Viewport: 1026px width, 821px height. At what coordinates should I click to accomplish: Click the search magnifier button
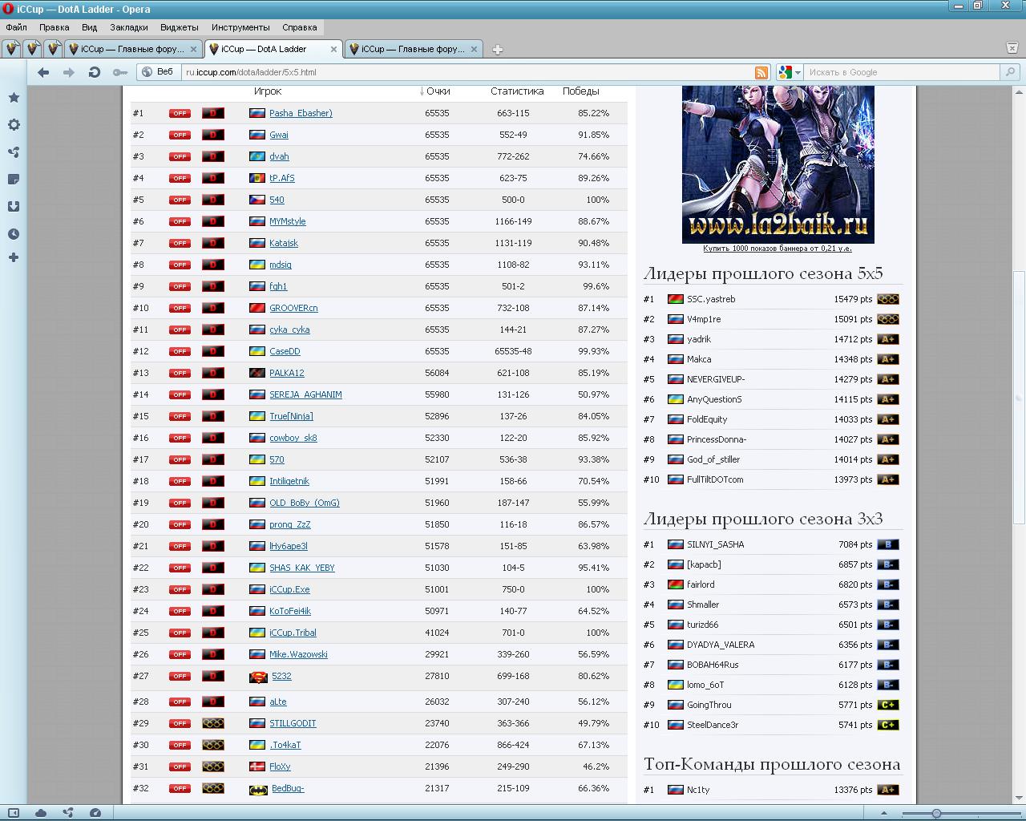[1011, 72]
